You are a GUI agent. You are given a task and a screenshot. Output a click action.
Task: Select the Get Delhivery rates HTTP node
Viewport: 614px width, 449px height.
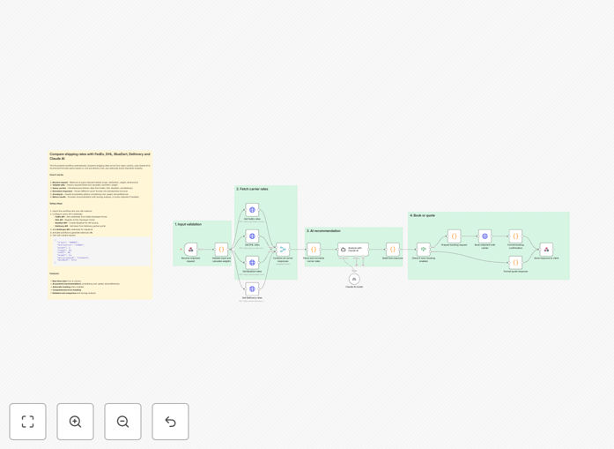(x=252, y=289)
